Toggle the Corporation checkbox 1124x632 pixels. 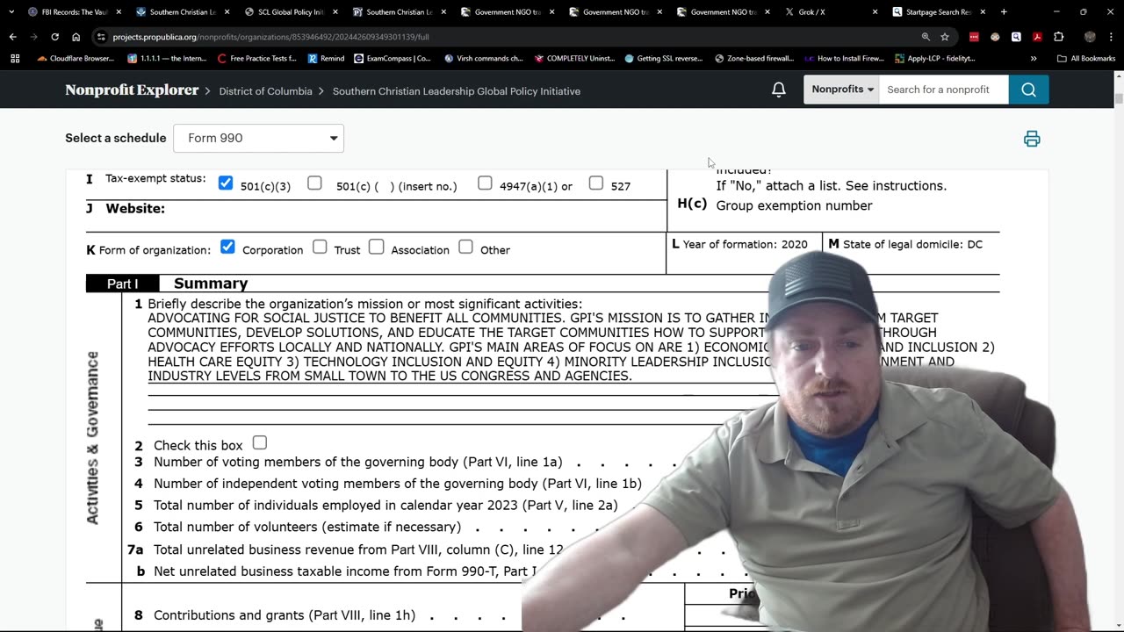pyautogui.click(x=227, y=248)
